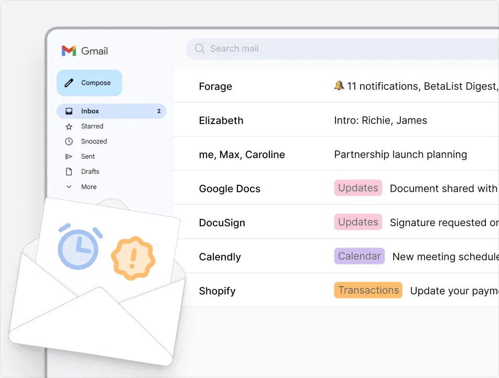Open the Drafts folder
The width and height of the screenshot is (499, 378).
90,171
